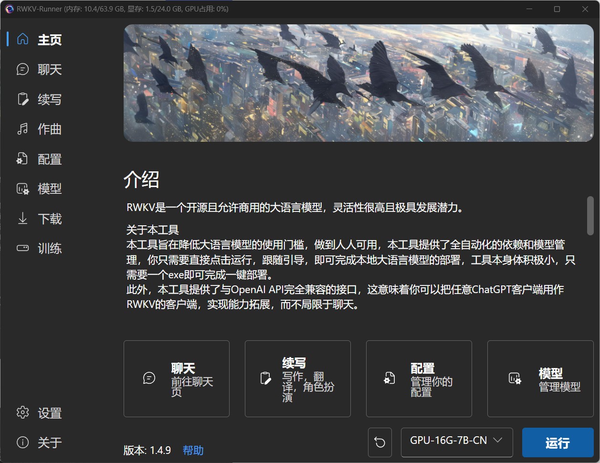This screenshot has width=600, height=463.
Task: Click the RWKV-Runner app icon in title bar
Action: point(9,9)
